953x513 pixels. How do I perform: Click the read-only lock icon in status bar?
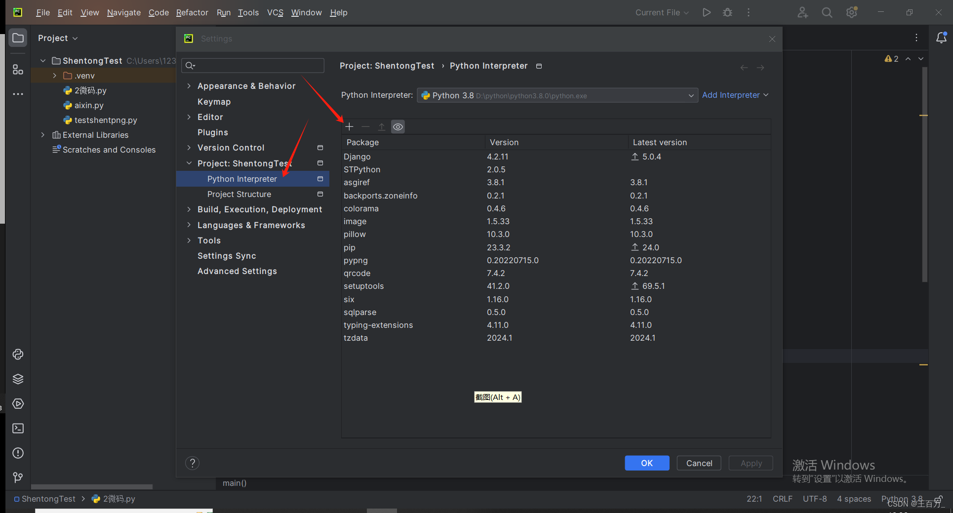pyautogui.click(x=939, y=499)
